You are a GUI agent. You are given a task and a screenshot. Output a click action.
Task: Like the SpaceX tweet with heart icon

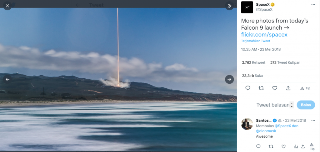275,88
